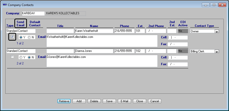This screenshot has width=229, height=111.
Task: Click the KAREN'S KOLLECTABLES company name field
Action: 66,13
